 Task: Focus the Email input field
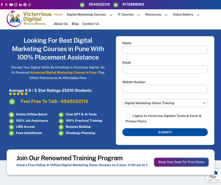coord(165,69)
